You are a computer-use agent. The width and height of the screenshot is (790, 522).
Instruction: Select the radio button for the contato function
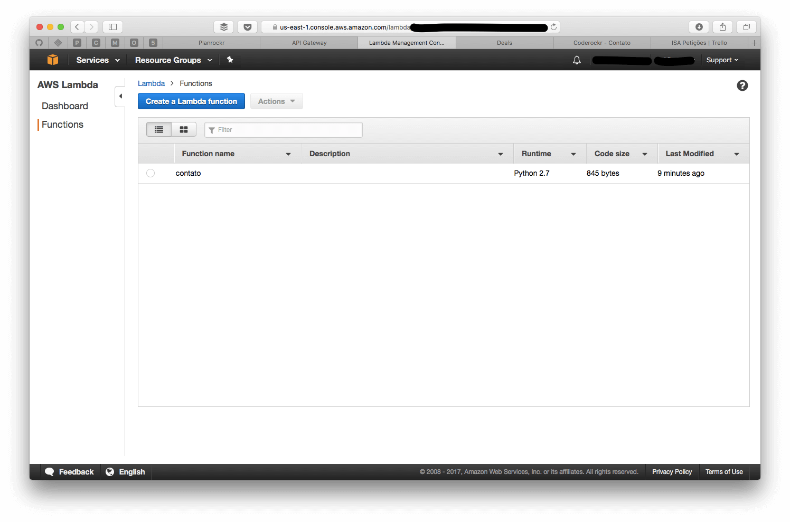(x=151, y=173)
